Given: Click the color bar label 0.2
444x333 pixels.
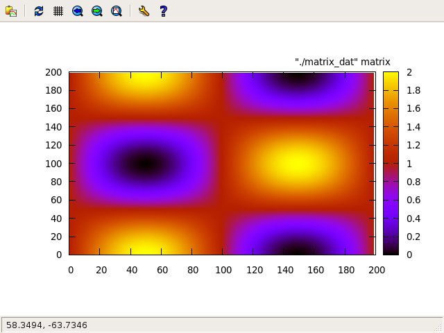Looking at the screenshot, I should (x=413, y=237).
